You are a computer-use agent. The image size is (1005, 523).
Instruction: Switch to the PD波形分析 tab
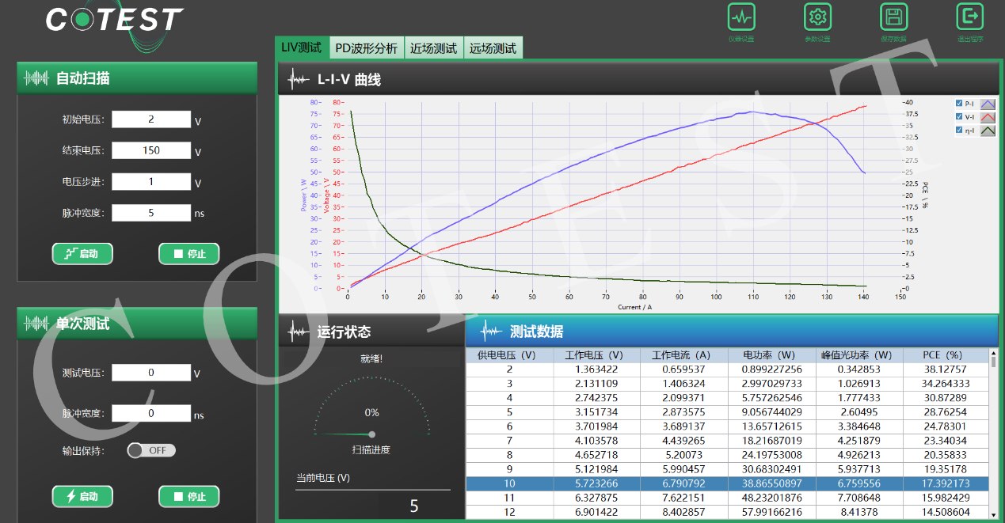click(366, 48)
